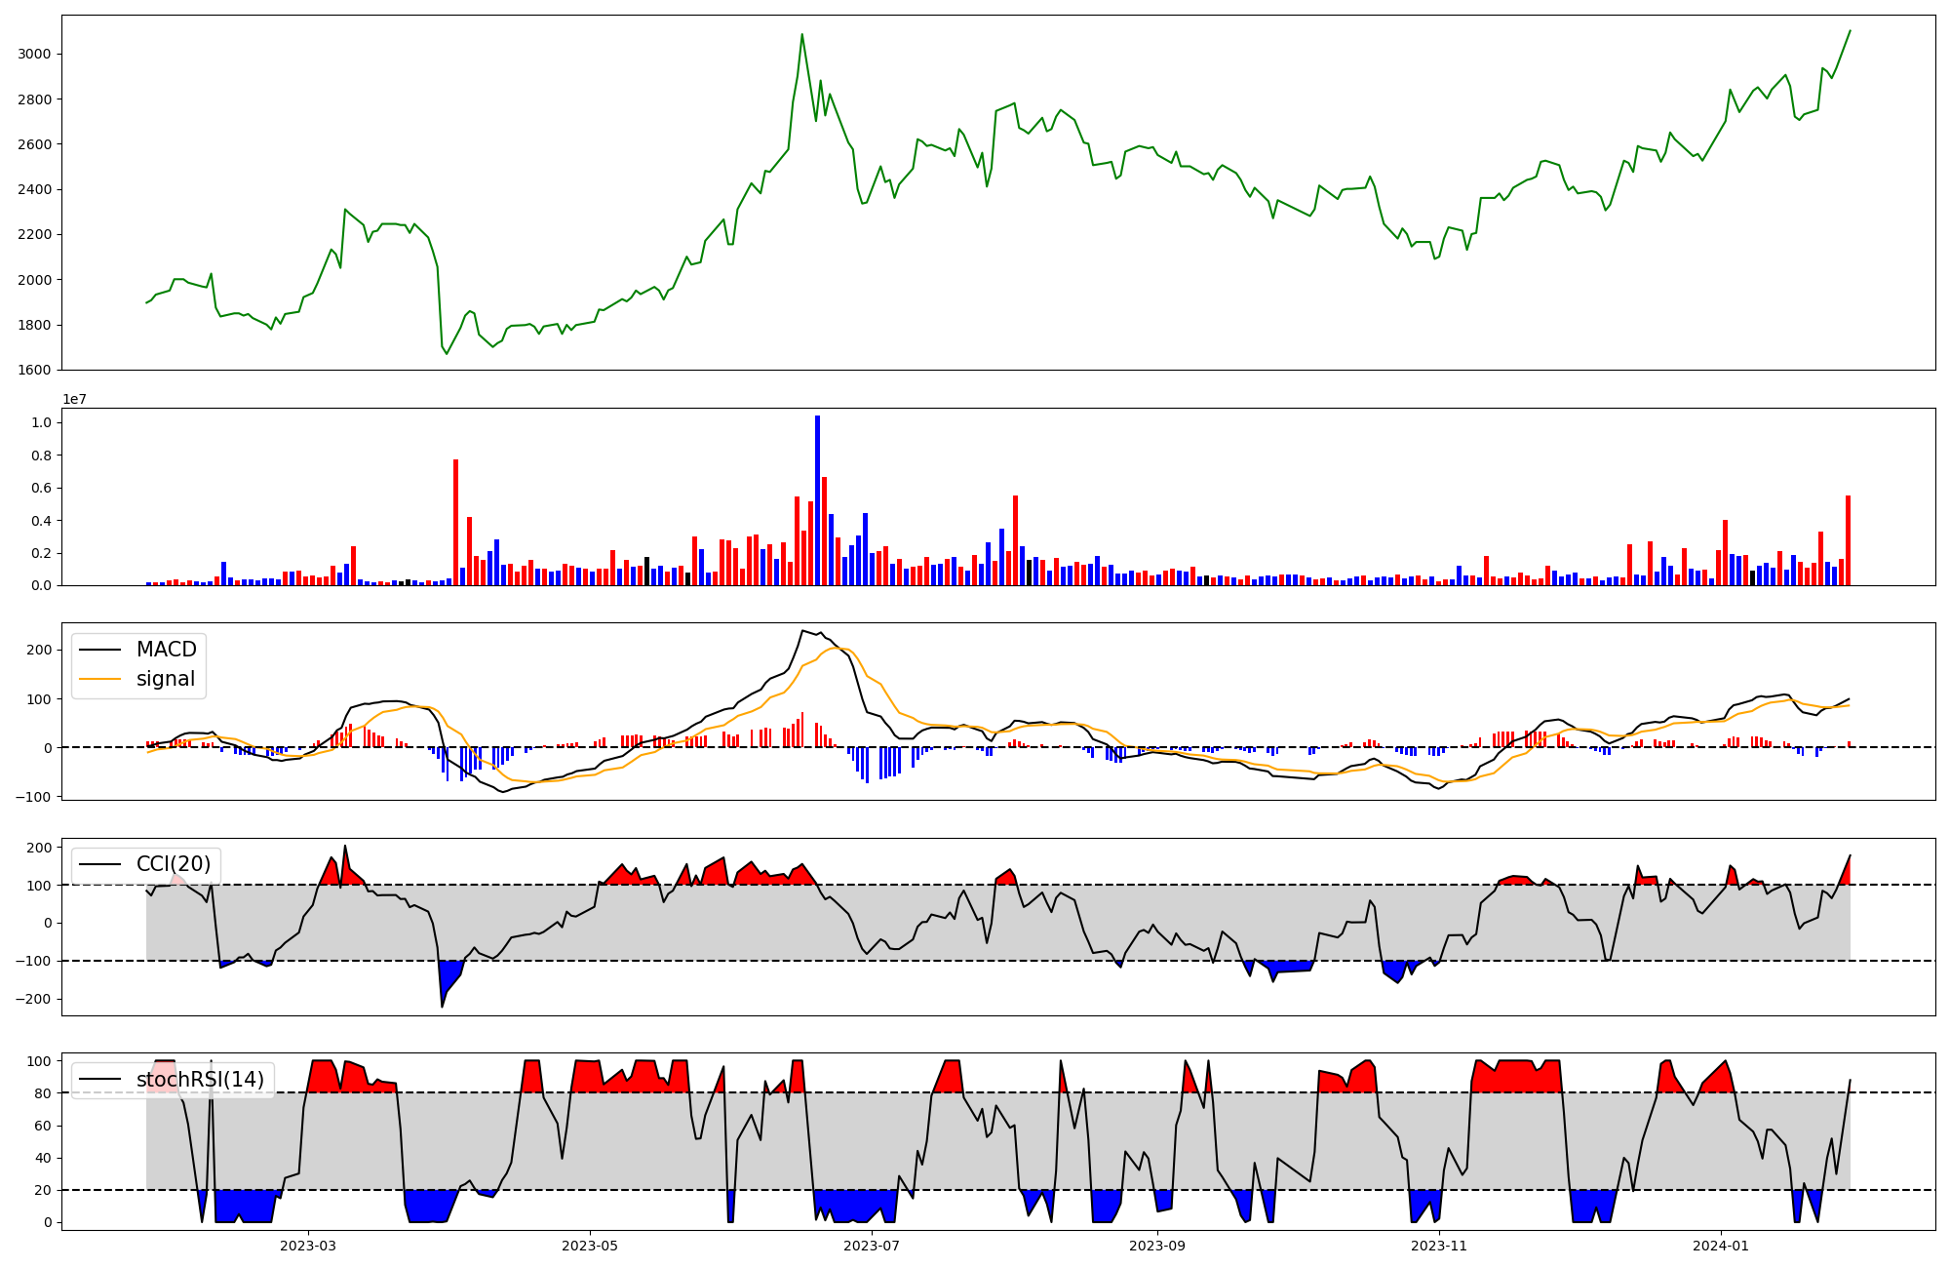Viewport: 1950px width, 1268px height.
Task: Click the 2023-09 date axis label
Action: (1157, 1246)
